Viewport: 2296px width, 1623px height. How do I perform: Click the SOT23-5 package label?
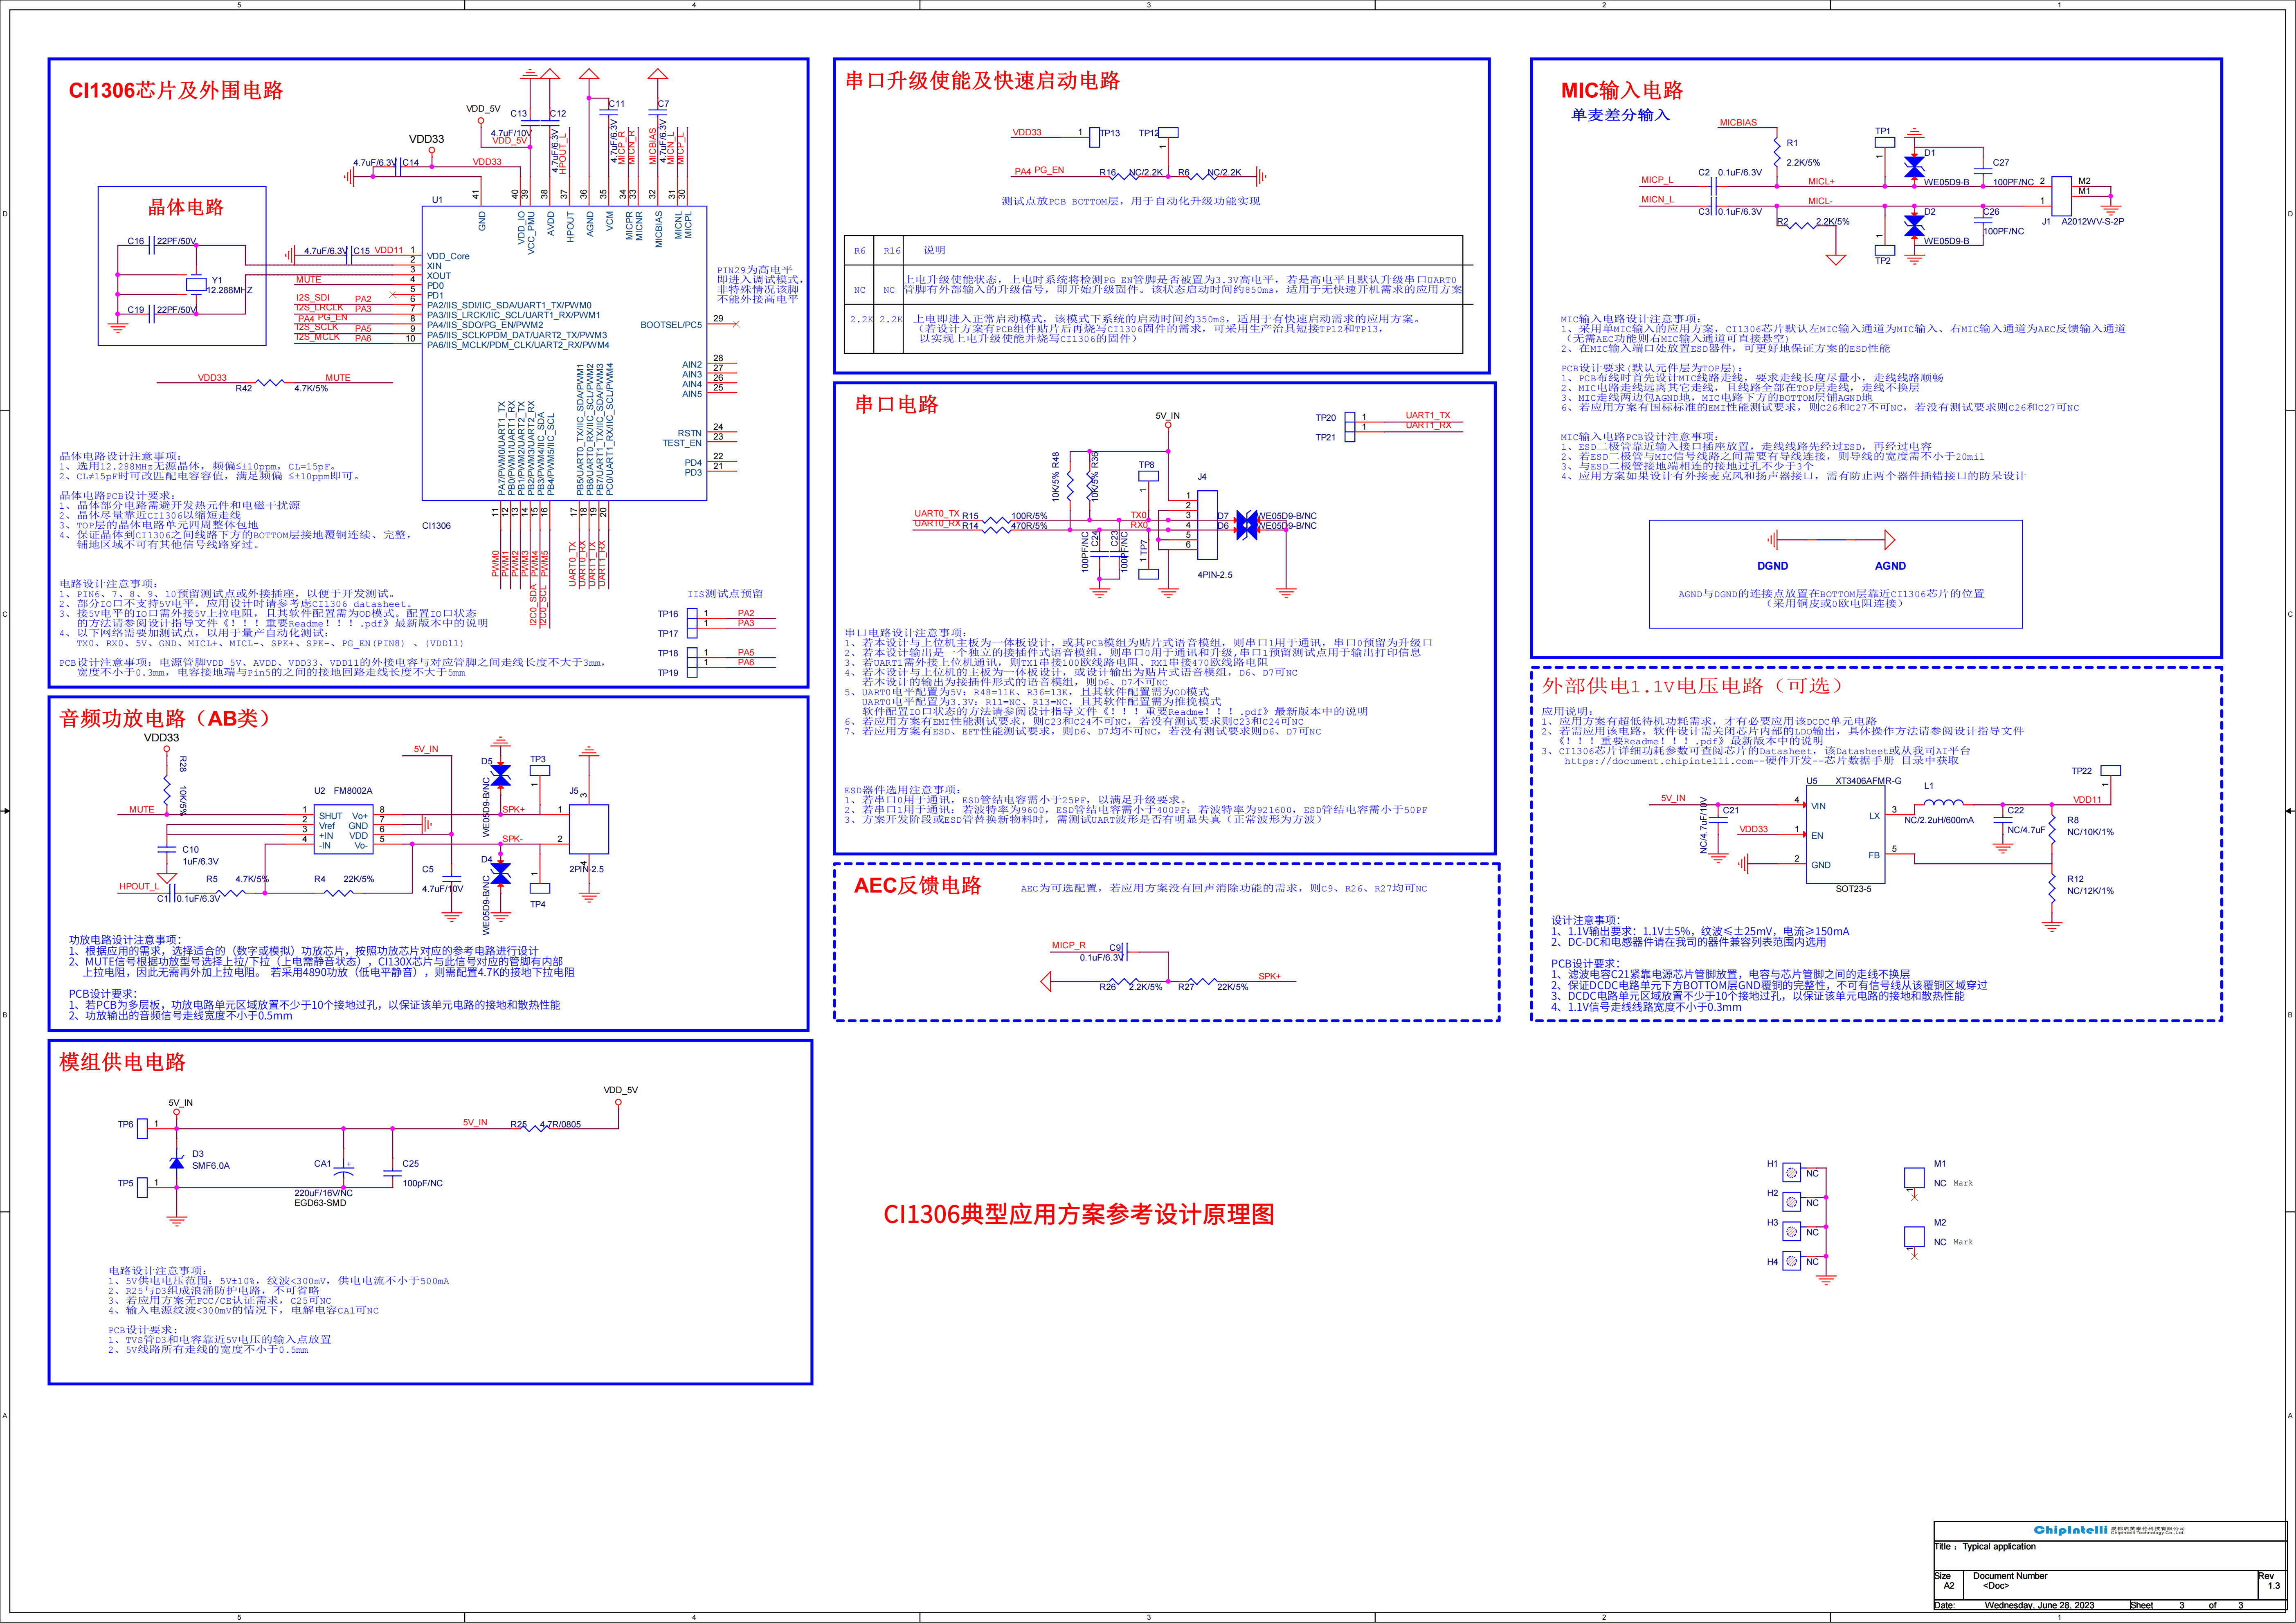tap(1853, 889)
